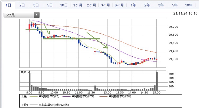This screenshot has height=108, width=199.
Task: Click the 15:00 closing volume bar
Action: [x=157, y=81]
